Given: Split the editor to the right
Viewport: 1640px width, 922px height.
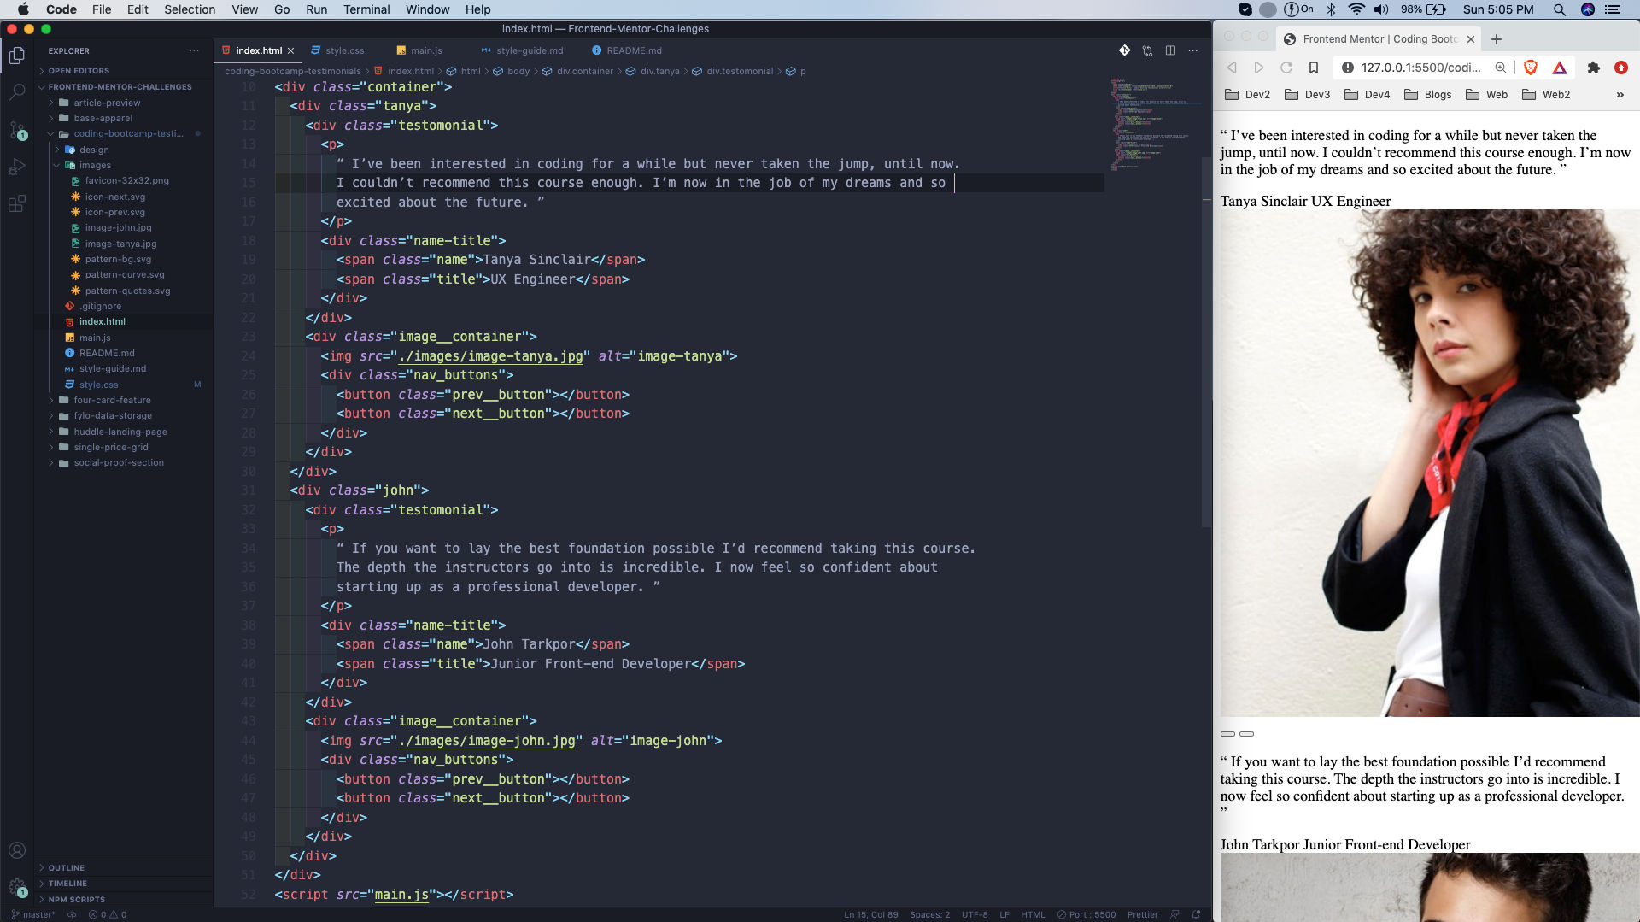Looking at the screenshot, I should click(x=1170, y=50).
